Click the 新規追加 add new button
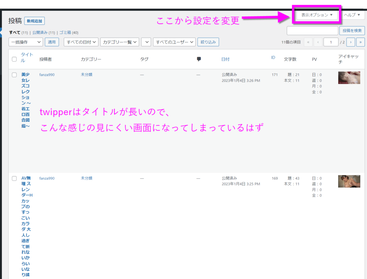 pos(34,21)
